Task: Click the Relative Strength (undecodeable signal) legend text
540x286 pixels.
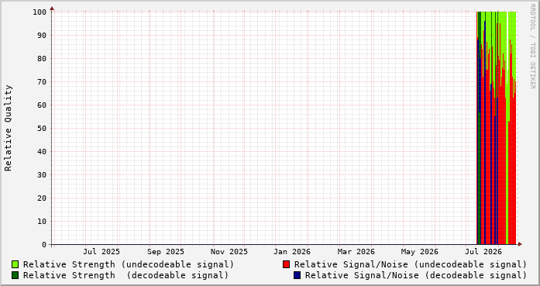Action: (129, 264)
